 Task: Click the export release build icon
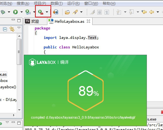coord(56,12)
